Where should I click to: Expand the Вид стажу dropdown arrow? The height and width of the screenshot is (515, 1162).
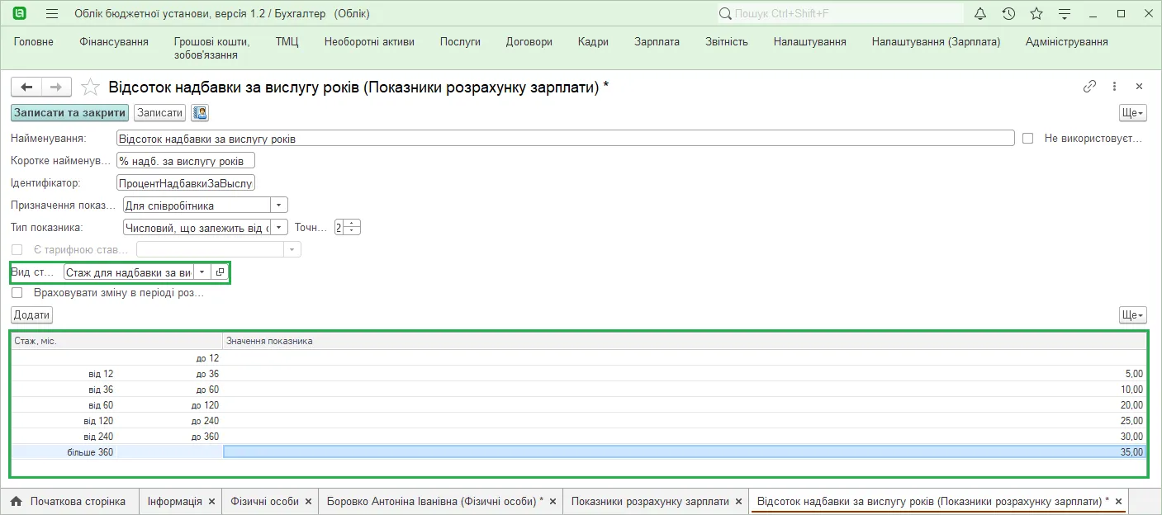(202, 272)
